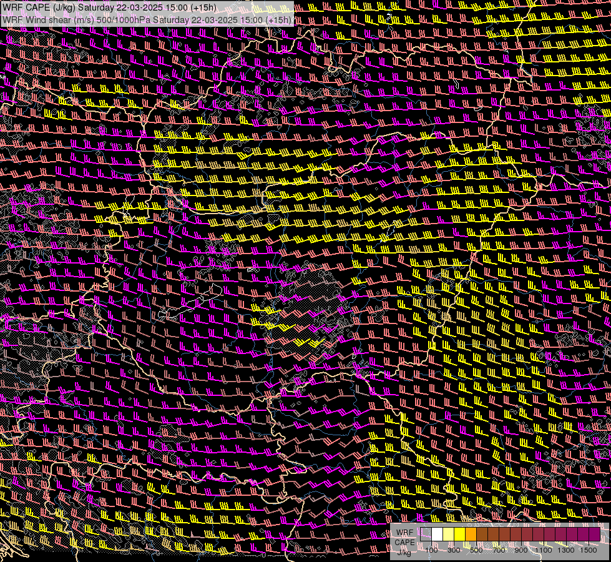This screenshot has height=562, width=611.
Task: Click the bright yellow 300 J/kg swatch
Action: click(460, 534)
